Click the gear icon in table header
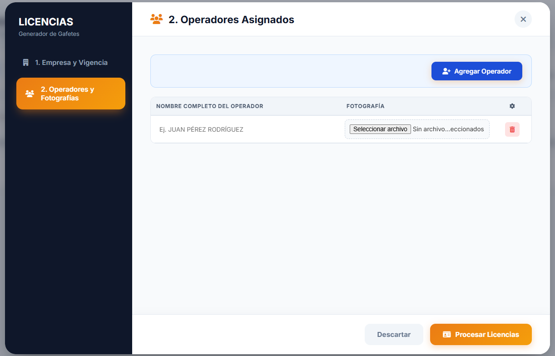 pos(512,106)
